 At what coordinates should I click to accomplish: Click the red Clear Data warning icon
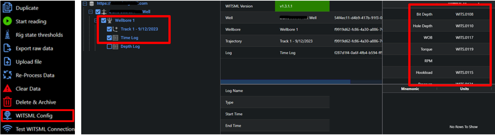point(7,89)
